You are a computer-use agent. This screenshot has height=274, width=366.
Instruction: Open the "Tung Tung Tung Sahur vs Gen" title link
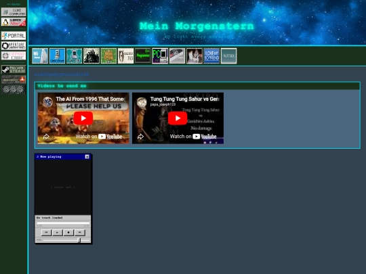(x=184, y=99)
